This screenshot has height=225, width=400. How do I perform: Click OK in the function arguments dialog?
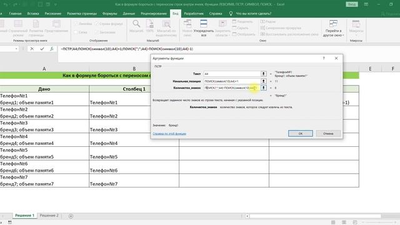pos(301,133)
